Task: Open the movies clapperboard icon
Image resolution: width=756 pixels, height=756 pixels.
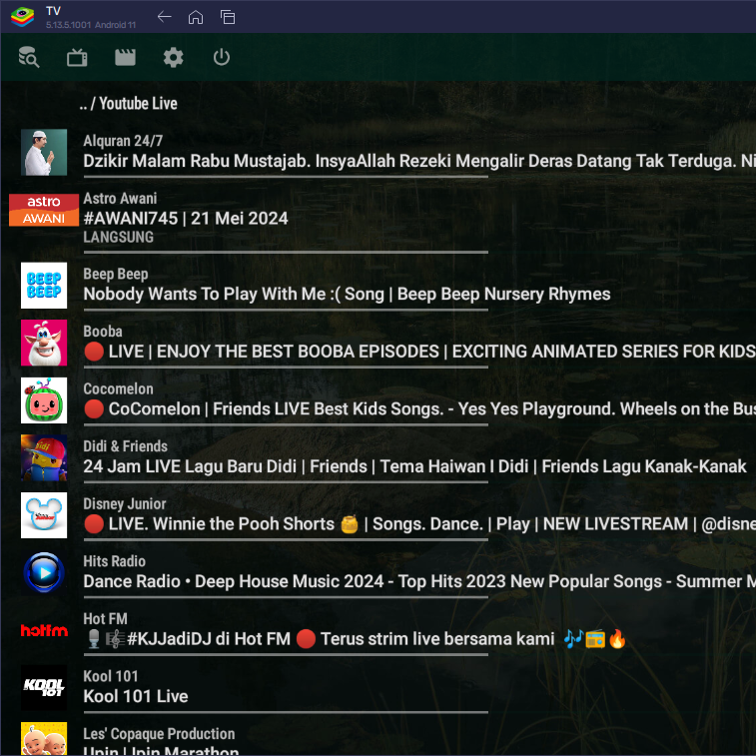Action: pos(125,57)
